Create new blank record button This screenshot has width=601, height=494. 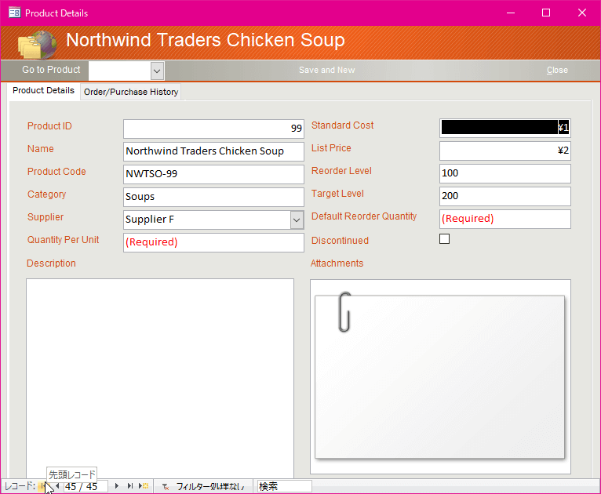pos(144,486)
